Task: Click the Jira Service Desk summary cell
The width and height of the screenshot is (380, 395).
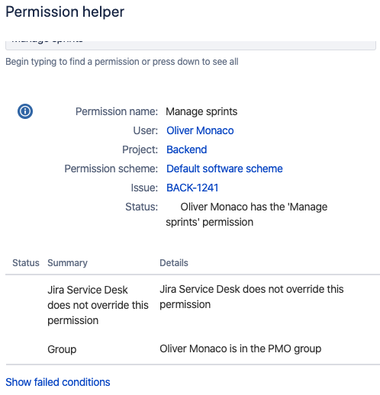Action: tap(98, 305)
